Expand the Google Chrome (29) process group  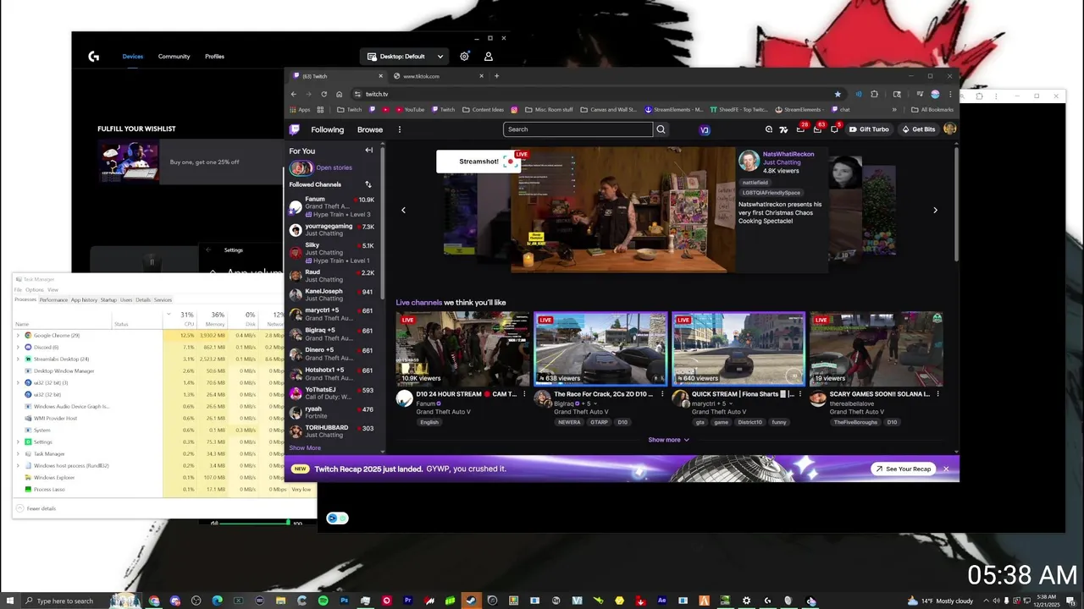click(18, 335)
